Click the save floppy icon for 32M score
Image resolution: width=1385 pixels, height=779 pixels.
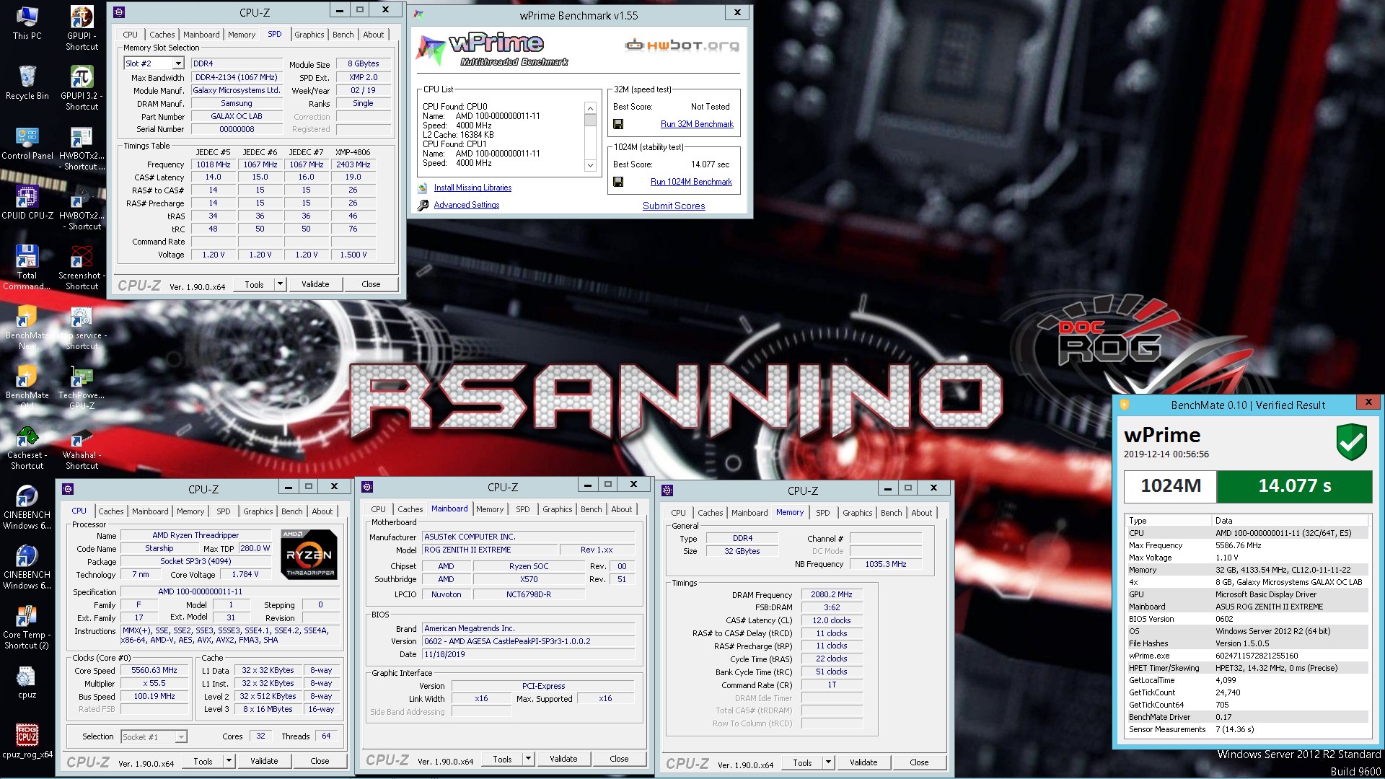click(x=618, y=124)
